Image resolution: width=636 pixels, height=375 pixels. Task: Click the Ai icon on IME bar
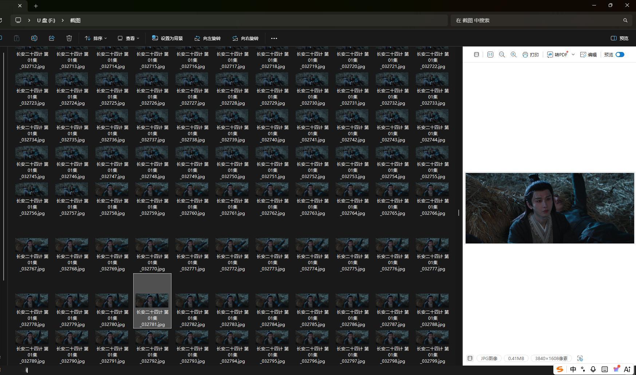pyautogui.click(x=627, y=369)
